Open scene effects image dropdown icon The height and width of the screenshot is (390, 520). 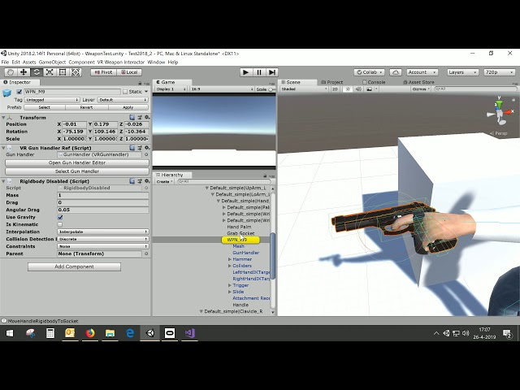coord(370,89)
